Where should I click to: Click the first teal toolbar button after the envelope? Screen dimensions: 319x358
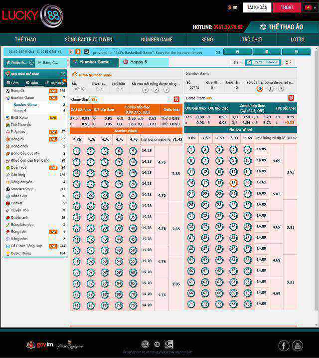tap(237, 52)
